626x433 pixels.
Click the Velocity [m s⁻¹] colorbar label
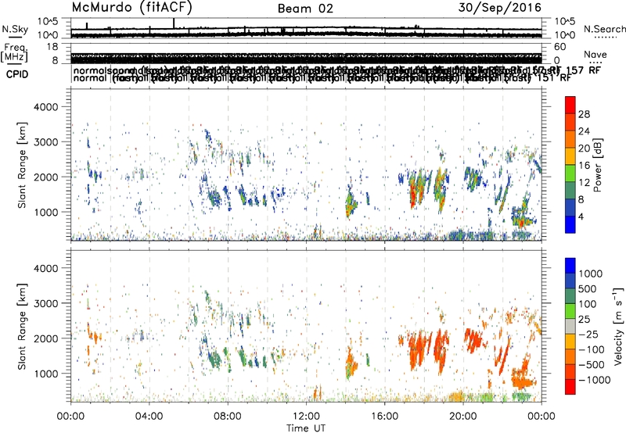coord(618,326)
